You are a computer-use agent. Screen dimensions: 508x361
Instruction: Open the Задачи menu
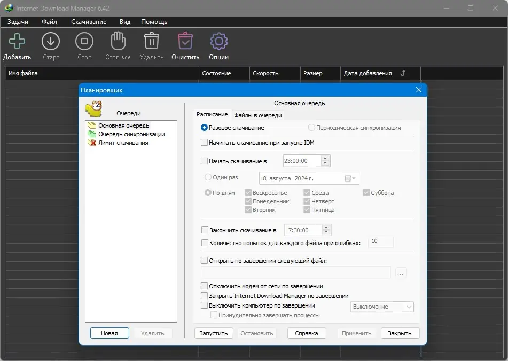[x=18, y=22]
